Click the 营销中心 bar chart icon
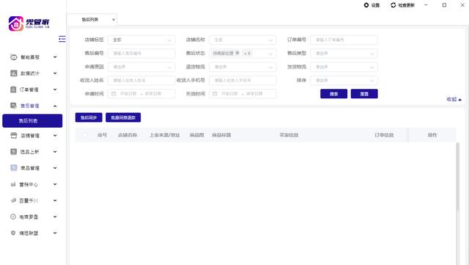469x265 pixels. (13, 184)
